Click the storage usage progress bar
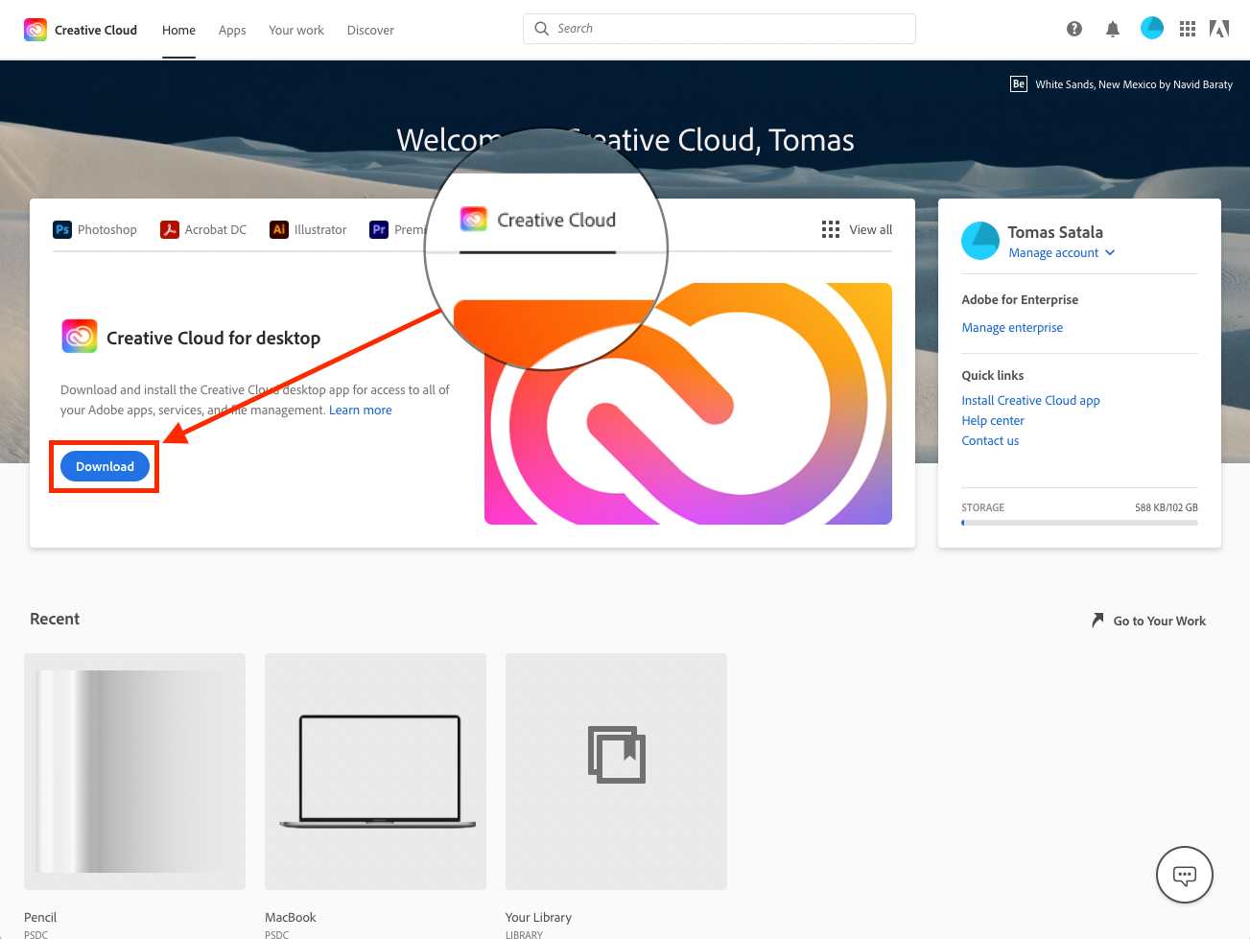Viewport: 1250px width, 939px height. click(1079, 523)
